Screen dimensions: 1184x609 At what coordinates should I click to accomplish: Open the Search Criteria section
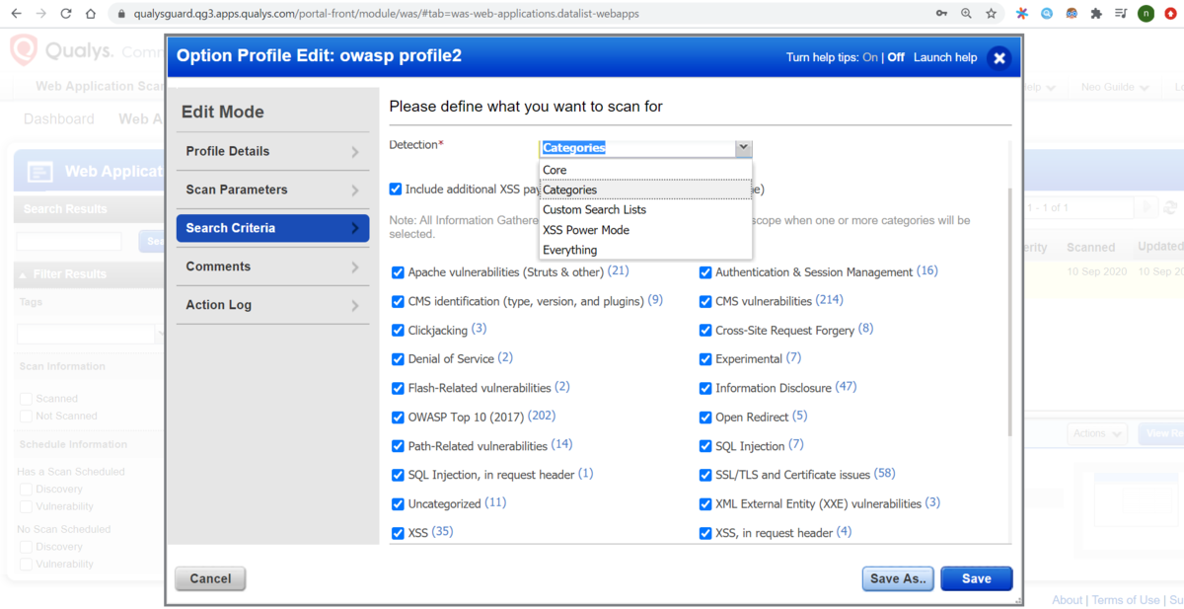tap(272, 228)
